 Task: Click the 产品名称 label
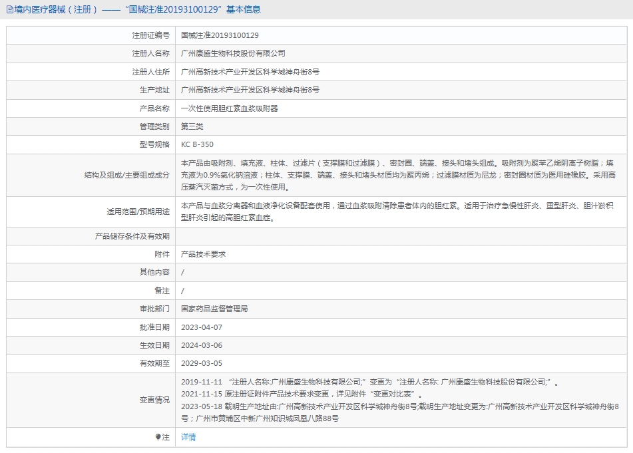coord(154,108)
